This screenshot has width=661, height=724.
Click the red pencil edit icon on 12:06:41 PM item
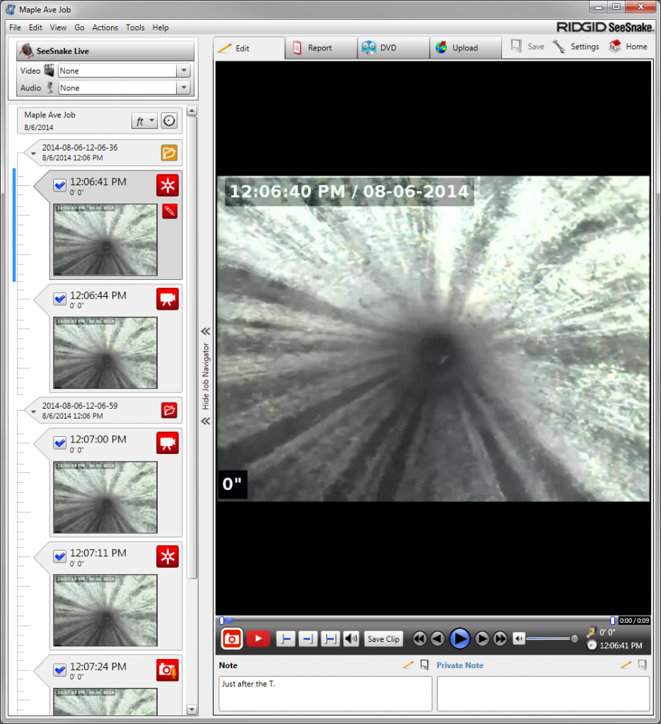170,211
